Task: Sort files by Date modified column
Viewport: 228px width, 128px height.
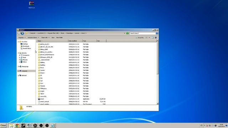Action: [75, 41]
